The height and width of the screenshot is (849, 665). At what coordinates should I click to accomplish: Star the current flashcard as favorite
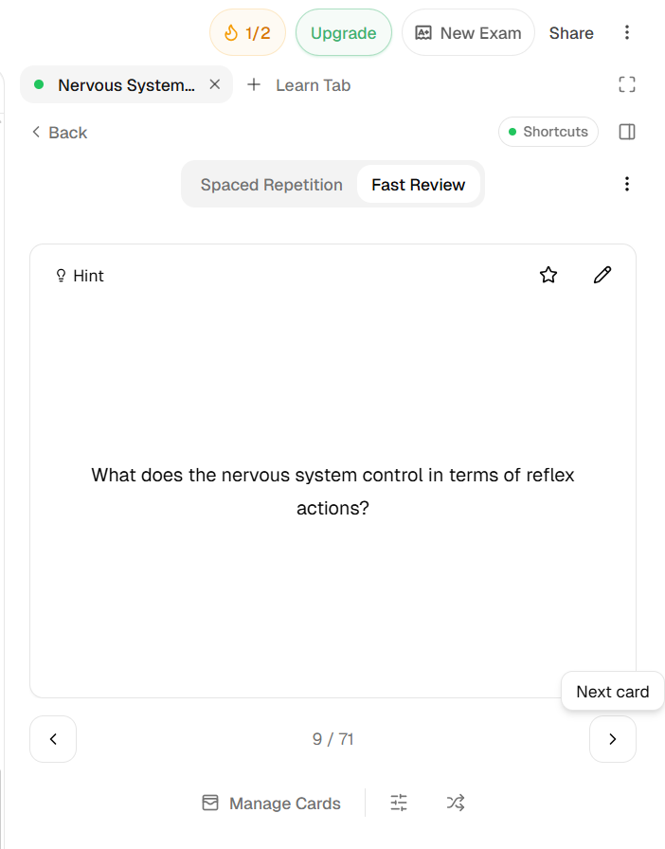[x=548, y=275]
